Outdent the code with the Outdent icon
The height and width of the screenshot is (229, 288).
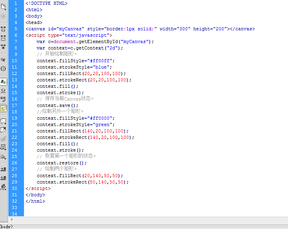coord(4,178)
